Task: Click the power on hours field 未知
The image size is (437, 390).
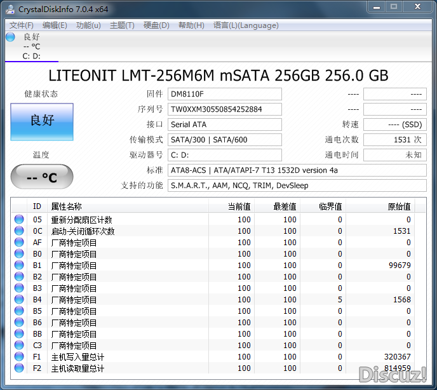Action: 395,155
